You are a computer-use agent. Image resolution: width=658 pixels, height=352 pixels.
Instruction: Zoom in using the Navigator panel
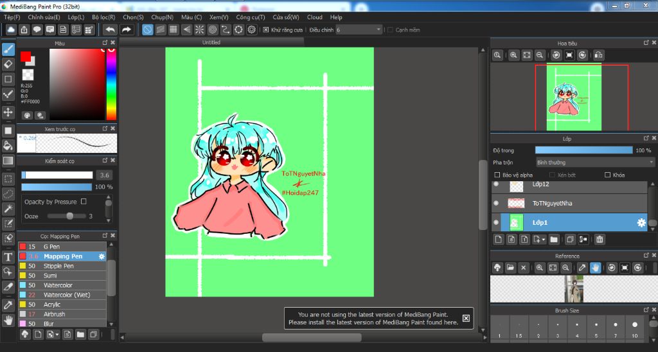click(513, 55)
